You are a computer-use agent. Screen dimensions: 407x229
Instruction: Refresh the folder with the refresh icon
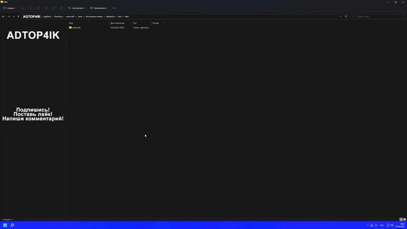346,17
